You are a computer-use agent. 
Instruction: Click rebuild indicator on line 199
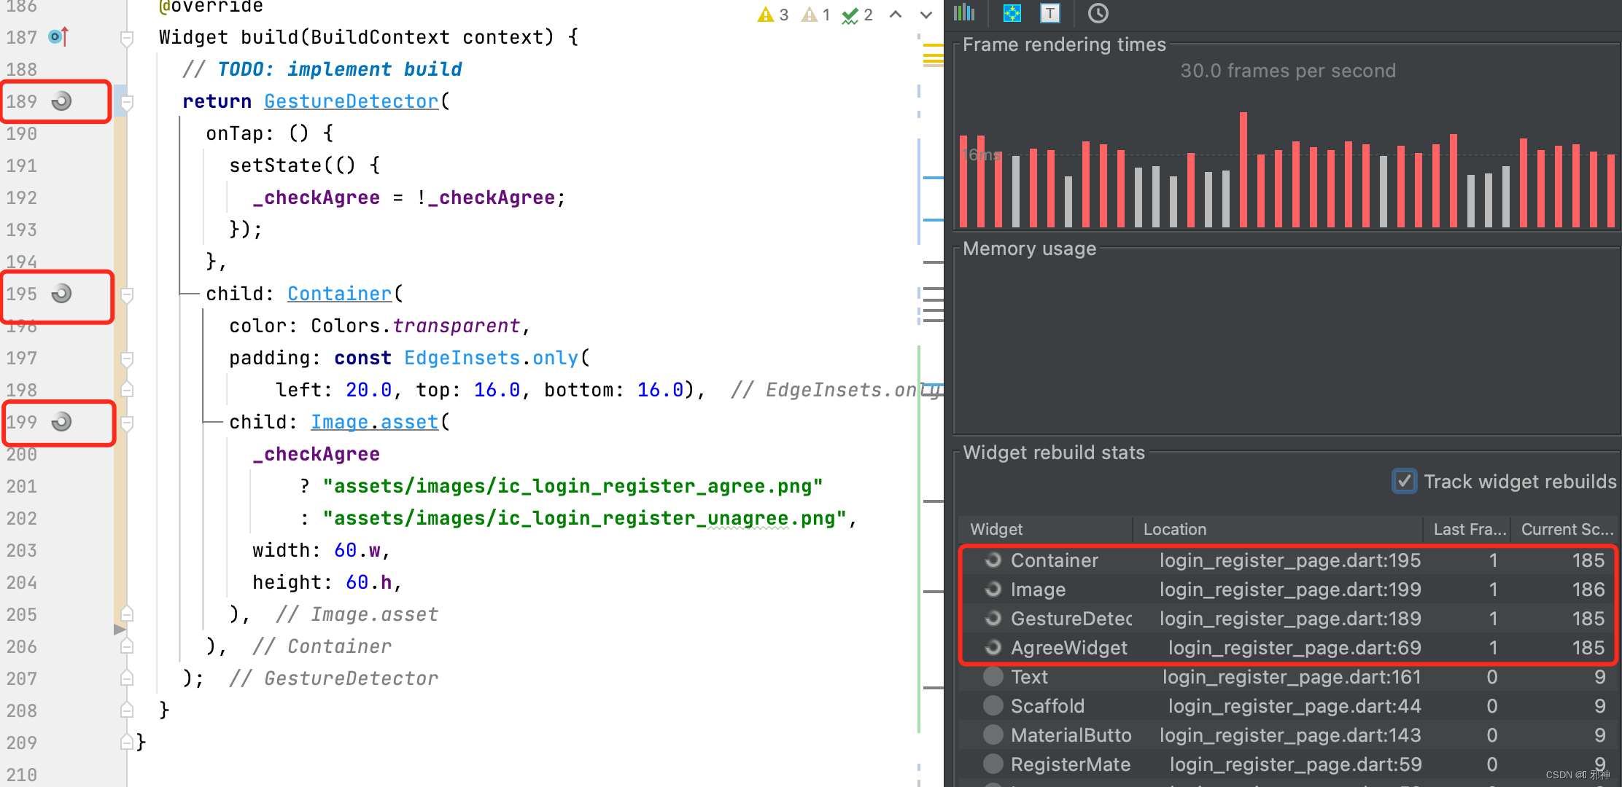pos(61,422)
